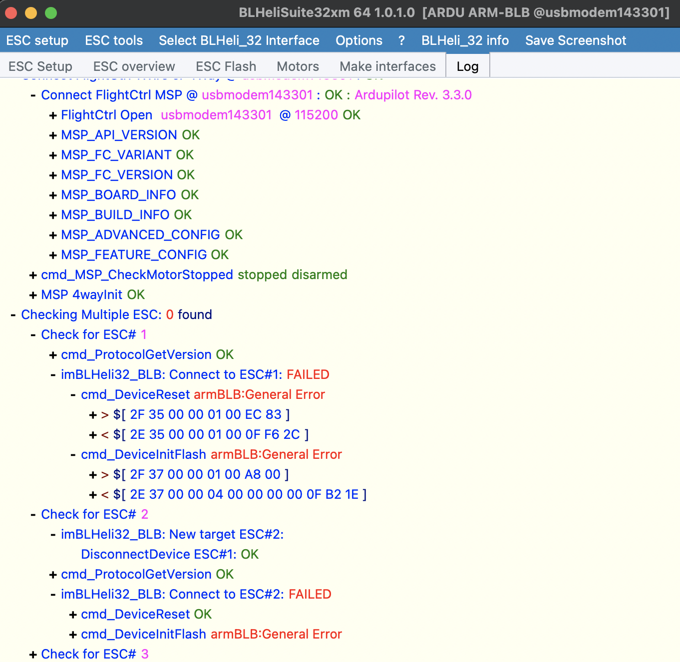
Task: Switch to the ESC Setup tab
Action: (x=40, y=66)
